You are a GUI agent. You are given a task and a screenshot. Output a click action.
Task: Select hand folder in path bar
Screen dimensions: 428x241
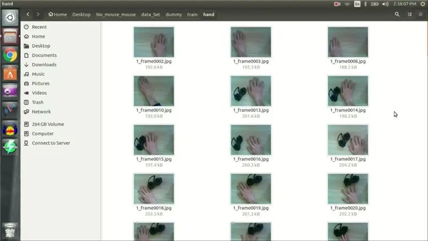(x=209, y=14)
